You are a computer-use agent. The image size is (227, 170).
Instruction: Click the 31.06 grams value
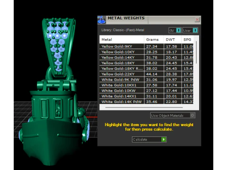(x=152, y=79)
